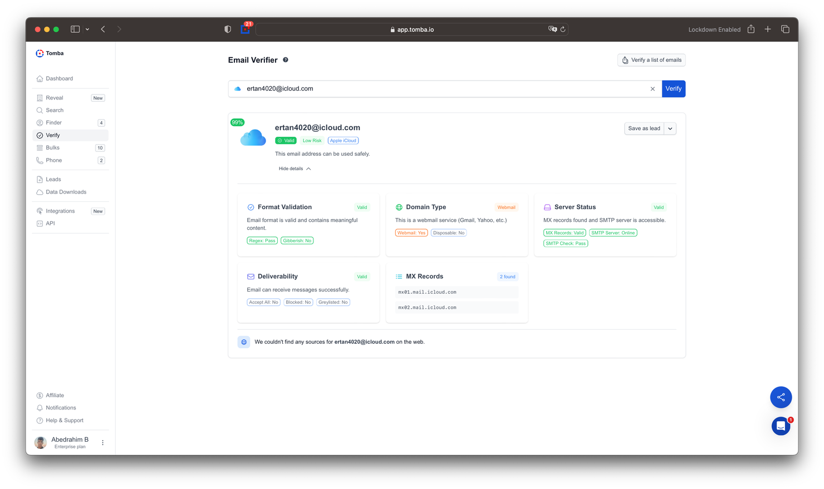Open account options menu beside Abedrahim B
This screenshot has width=824, height=489.
102,443
